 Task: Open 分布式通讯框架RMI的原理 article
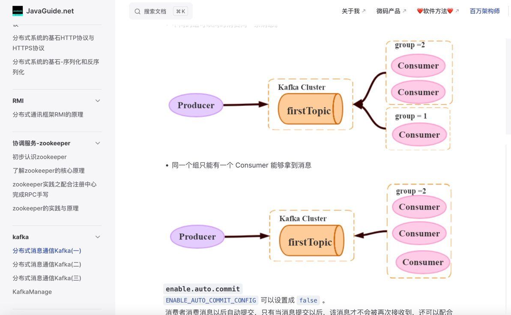[48, 114]
